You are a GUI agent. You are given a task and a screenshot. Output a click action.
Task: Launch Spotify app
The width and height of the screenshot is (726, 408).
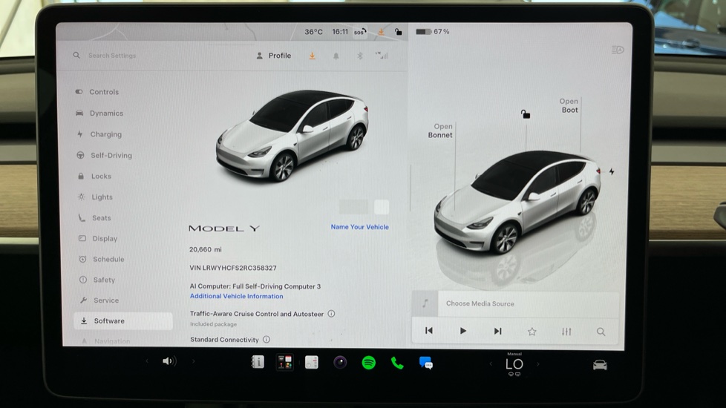coord(368,363)
